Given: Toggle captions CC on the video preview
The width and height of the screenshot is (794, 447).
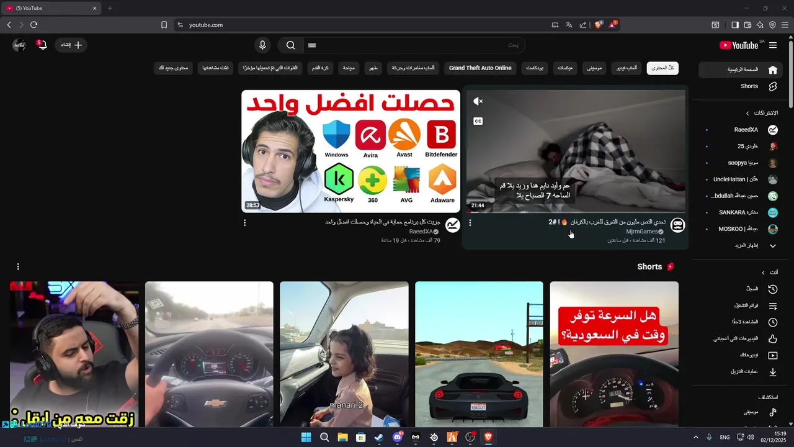Looking at the screenshot, I should pos(478,122).
